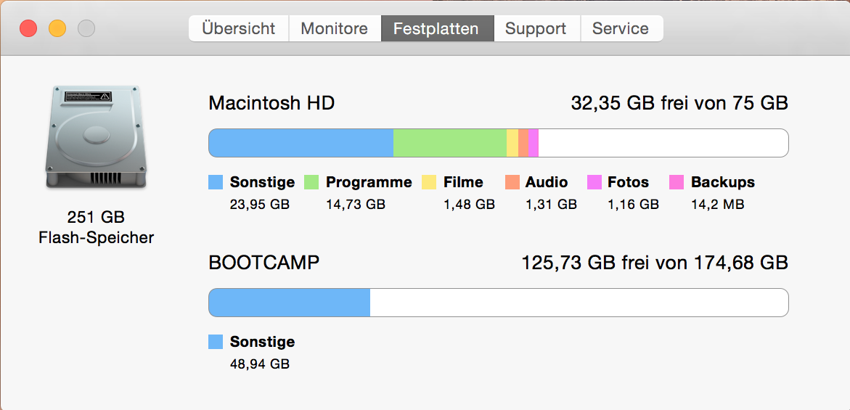This screenshot has height=410, width=850.
Task: Click the flash storage drive icon
Action: [x=96, y=137]
